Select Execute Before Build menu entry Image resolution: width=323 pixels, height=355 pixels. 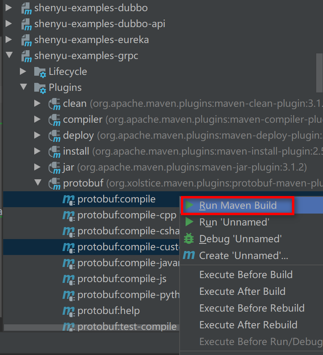click(246, 275)
